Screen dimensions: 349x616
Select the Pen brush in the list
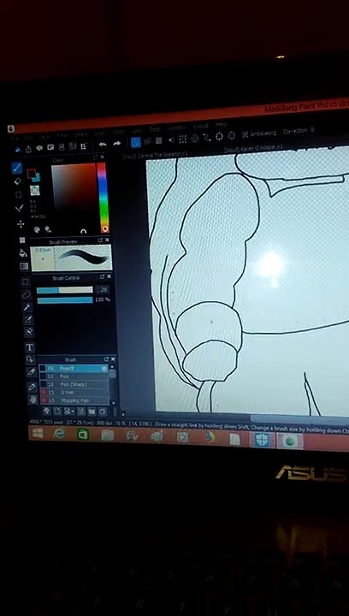74,376
